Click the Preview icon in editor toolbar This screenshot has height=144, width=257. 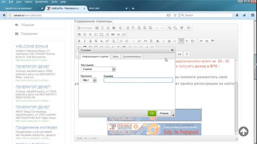[x=108, y=28]
